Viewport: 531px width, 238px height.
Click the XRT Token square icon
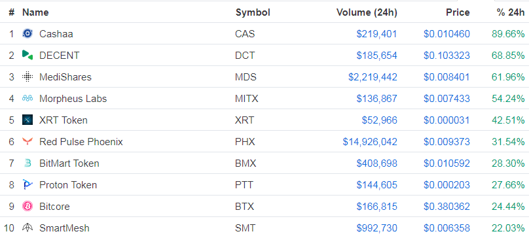[x=27, y=120]
